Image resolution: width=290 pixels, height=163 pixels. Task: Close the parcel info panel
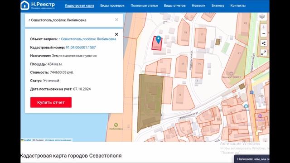116,34
